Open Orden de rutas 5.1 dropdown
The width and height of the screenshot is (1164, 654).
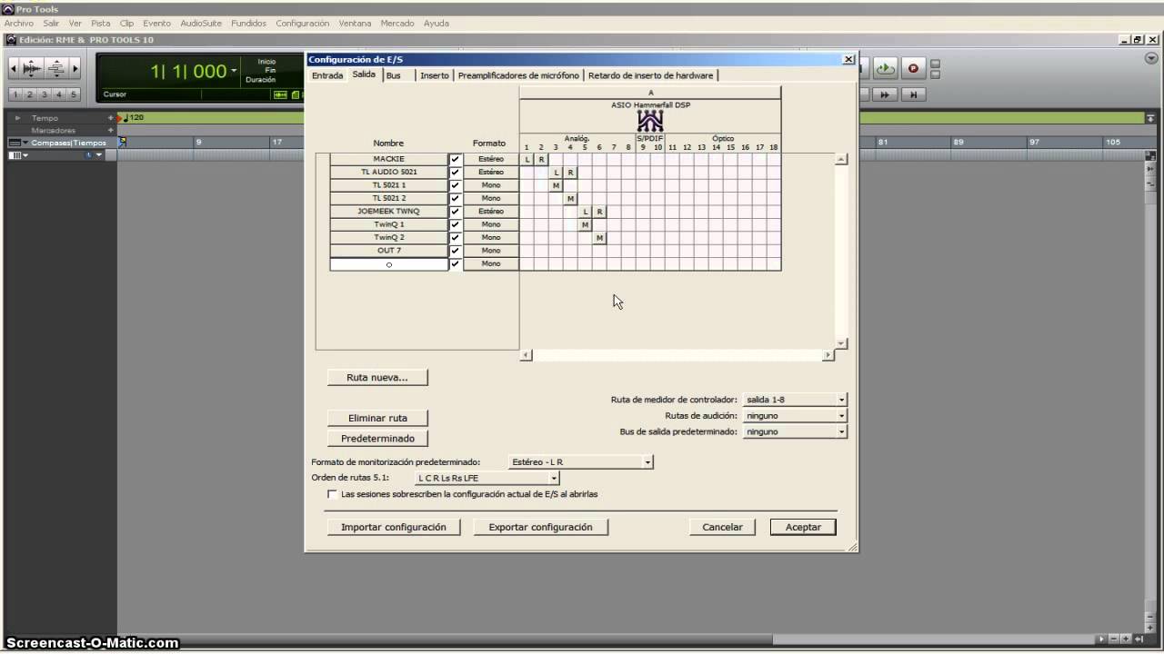[x=487, y=478]
